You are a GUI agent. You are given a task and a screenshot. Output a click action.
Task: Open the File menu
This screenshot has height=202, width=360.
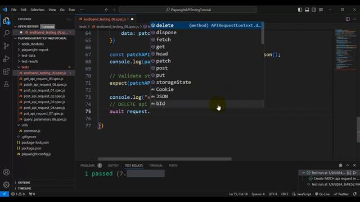(x=13, y=10)
